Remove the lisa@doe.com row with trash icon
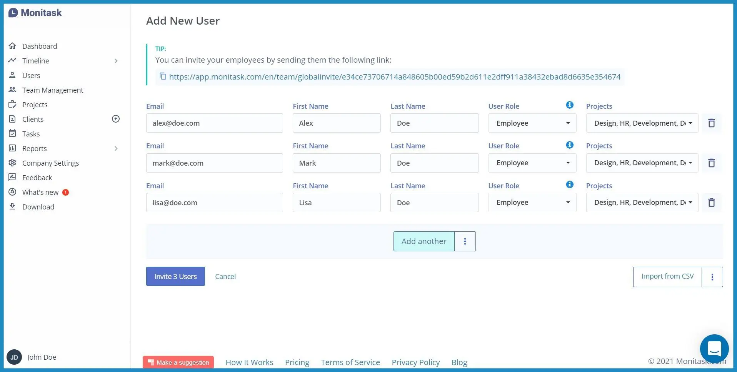 711,203
